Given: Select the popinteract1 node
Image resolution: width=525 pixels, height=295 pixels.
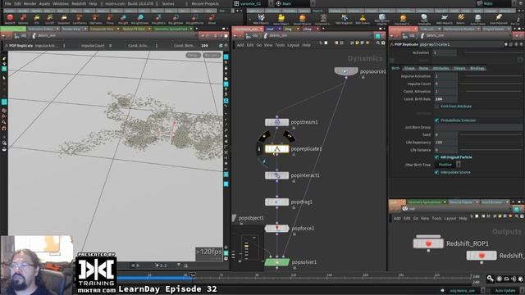Looking at the screenshot, I should click(277, 175).
